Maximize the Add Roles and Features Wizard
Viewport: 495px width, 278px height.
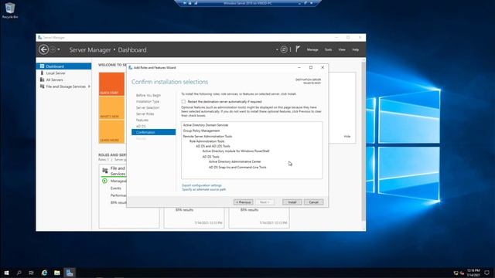click(x=311, y=67)
